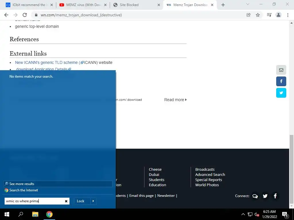Bookmark this page with star icon
This screenshot has width=294, height=220.
pos(258,15)
